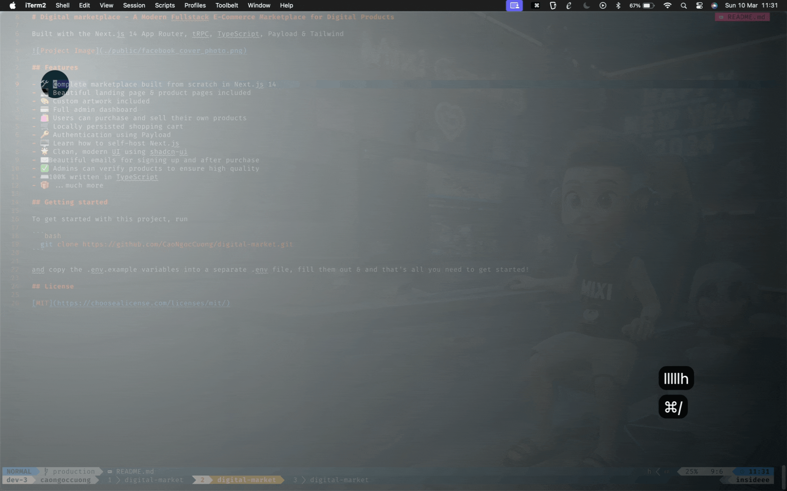Select the README.md buffer tab at top right

click(742, 17)
